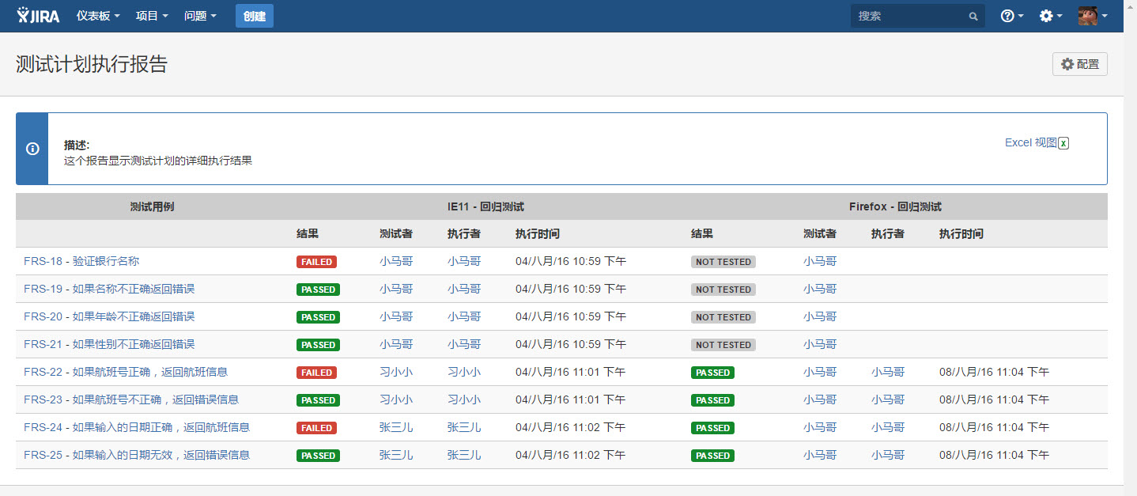Open the help question mark menu

(x=1012, y=16)
